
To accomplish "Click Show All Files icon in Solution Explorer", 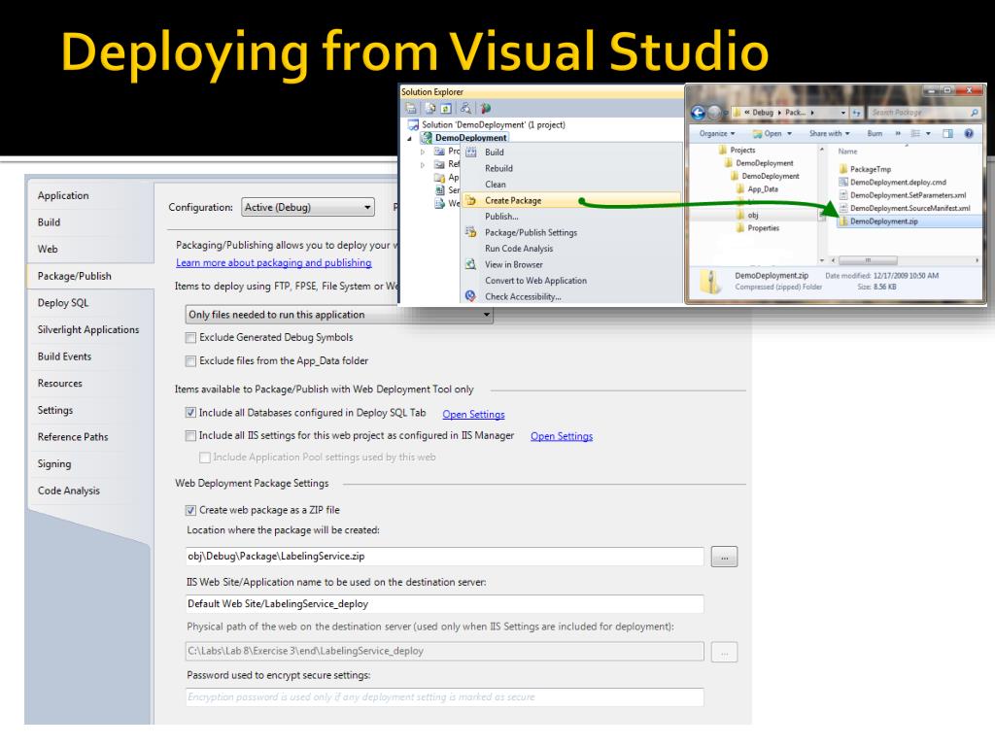I will point(430,109).
